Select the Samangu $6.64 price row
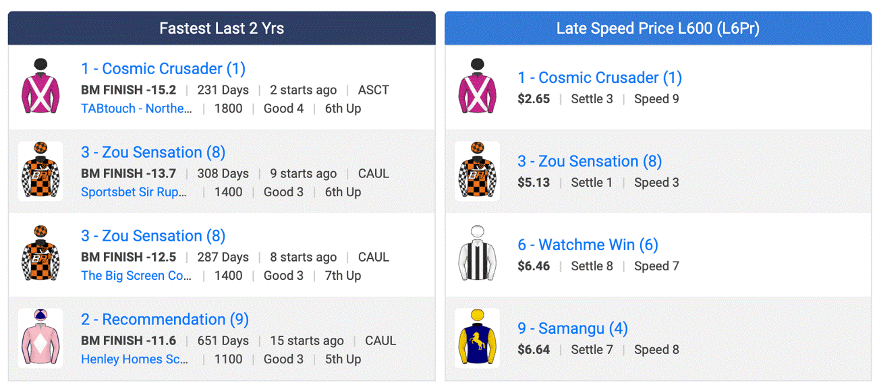877x387 pixels. click(x=658, y=339)
